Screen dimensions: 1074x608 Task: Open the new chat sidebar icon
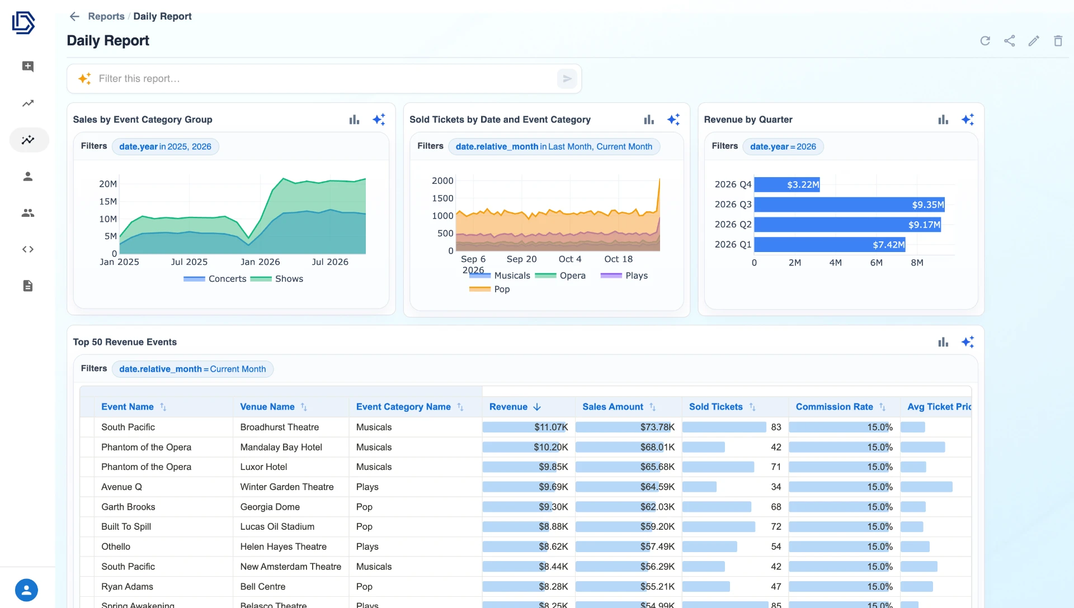tap(28, 66)
